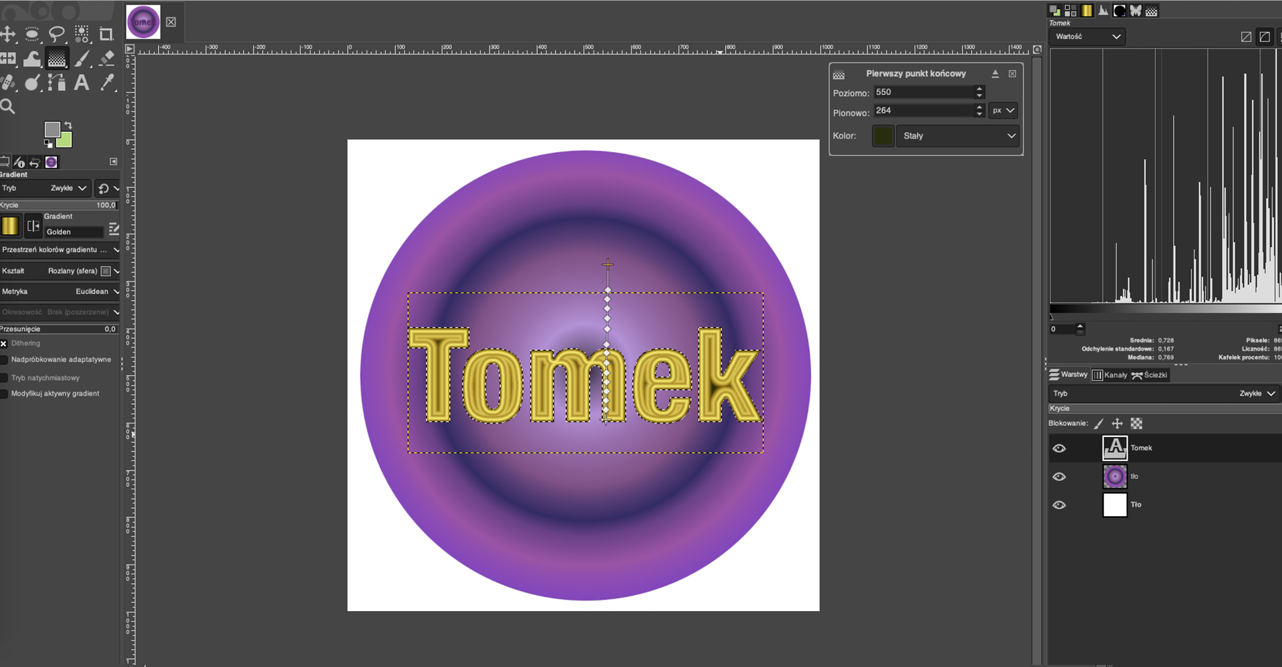Open the Gradients dock tab

click(x=1087, y=11)
